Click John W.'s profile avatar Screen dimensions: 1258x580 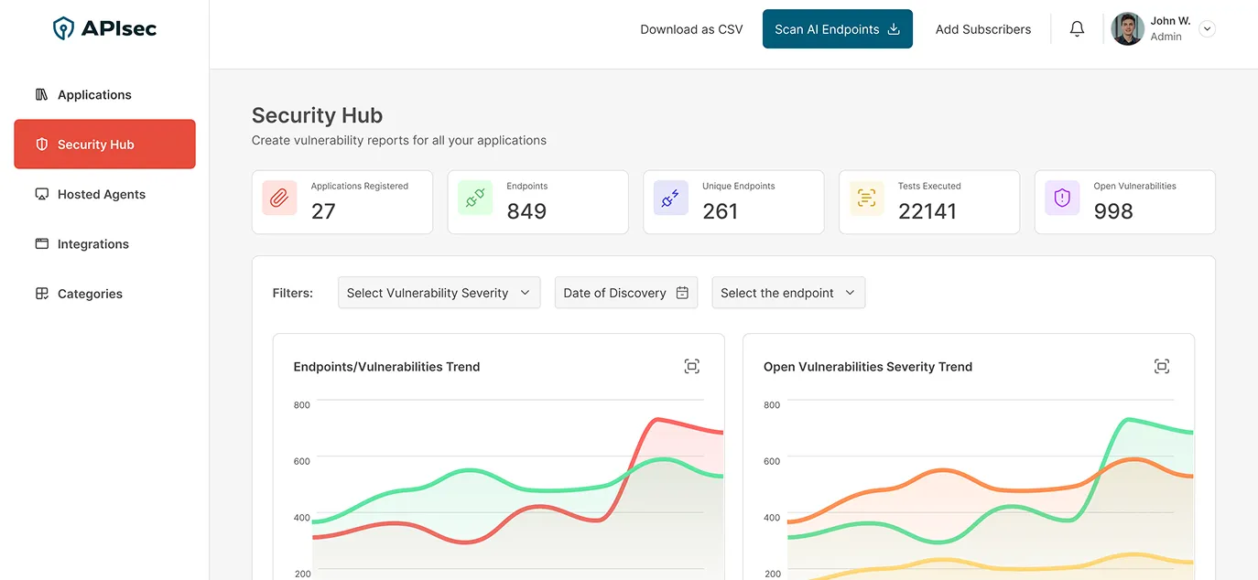coord(1126,28)
